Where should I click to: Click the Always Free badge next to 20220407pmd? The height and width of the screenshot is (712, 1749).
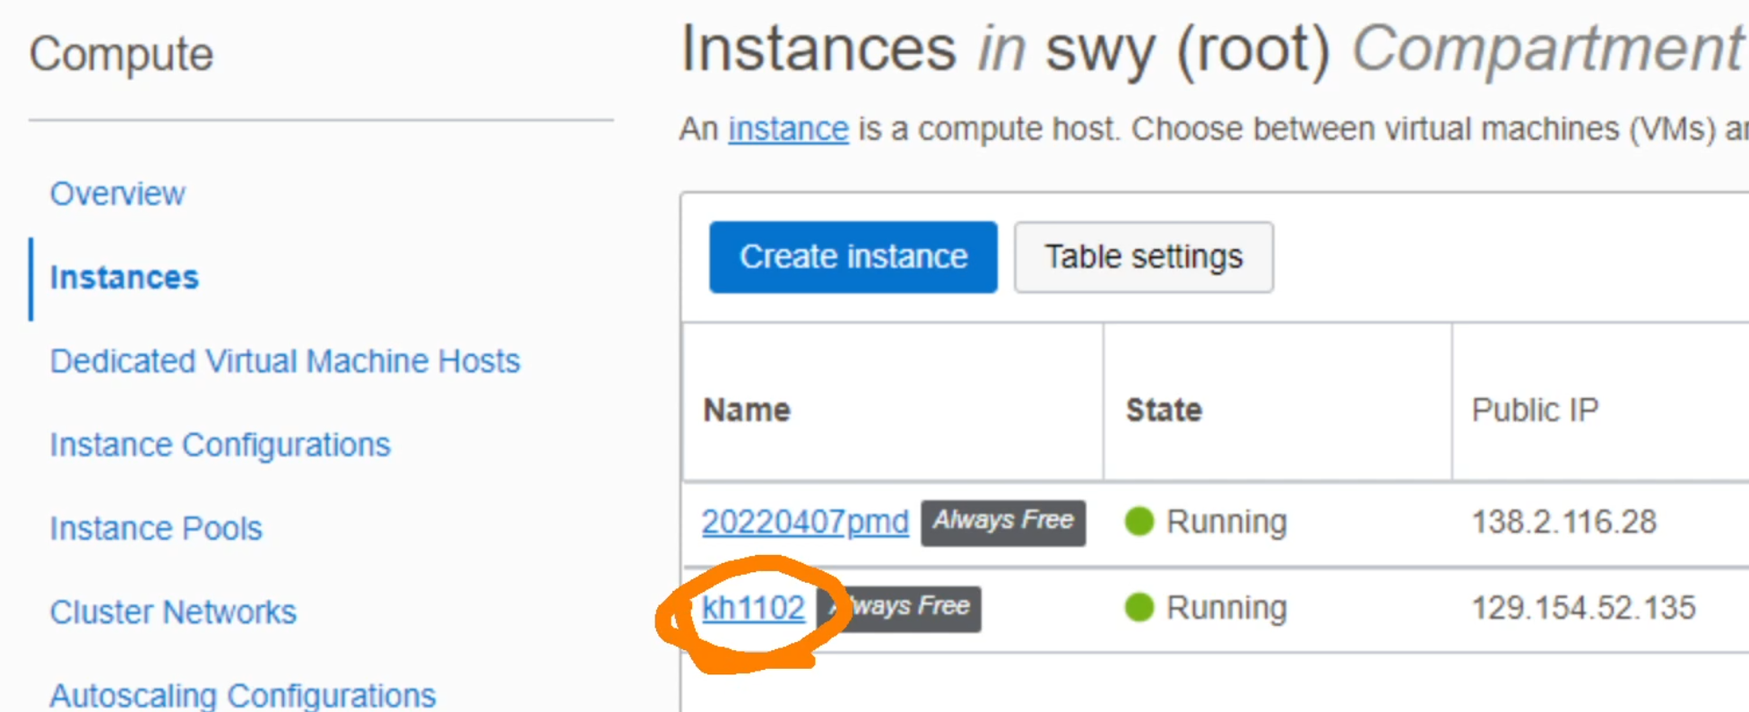coord(1003,522)
